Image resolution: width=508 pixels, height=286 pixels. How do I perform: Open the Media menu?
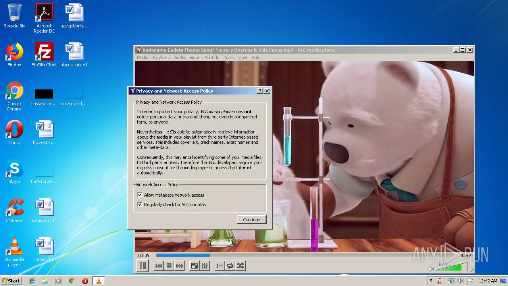click(142, 58)
